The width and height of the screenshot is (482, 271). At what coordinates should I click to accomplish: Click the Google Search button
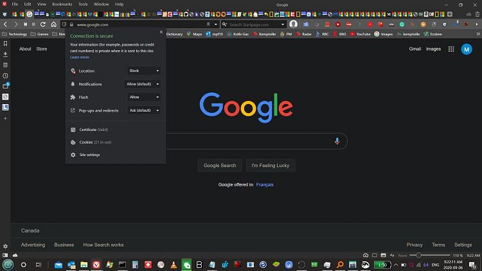[220, 165]
